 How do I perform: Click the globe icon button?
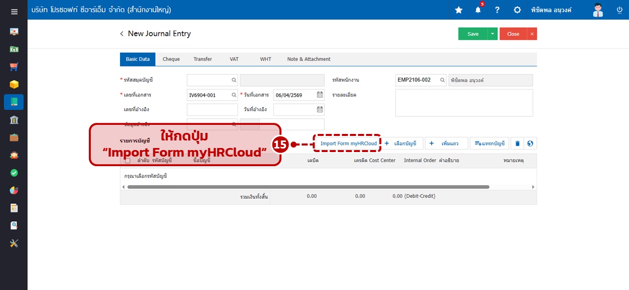[x=530, y=143]
